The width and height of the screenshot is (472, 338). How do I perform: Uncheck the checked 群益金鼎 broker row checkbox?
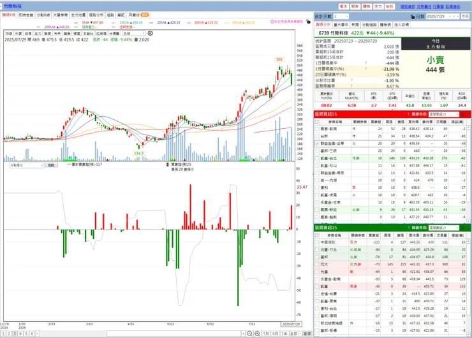317,143
